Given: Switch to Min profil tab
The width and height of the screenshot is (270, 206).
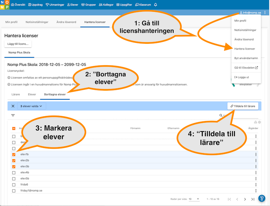Looking at the screenshot, I should point(11,22).
